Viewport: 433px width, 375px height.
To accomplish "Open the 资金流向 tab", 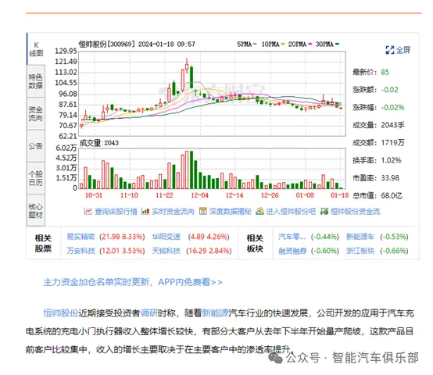I will click(36, 113).
